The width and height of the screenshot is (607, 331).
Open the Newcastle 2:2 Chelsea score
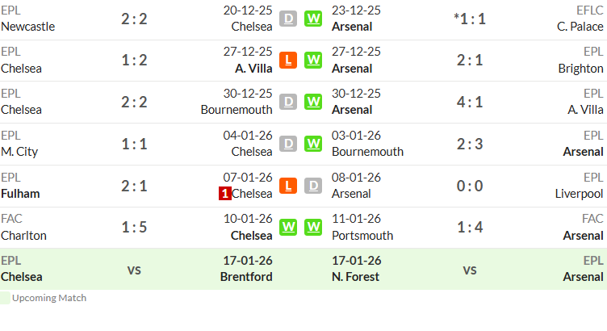(134, 19)
